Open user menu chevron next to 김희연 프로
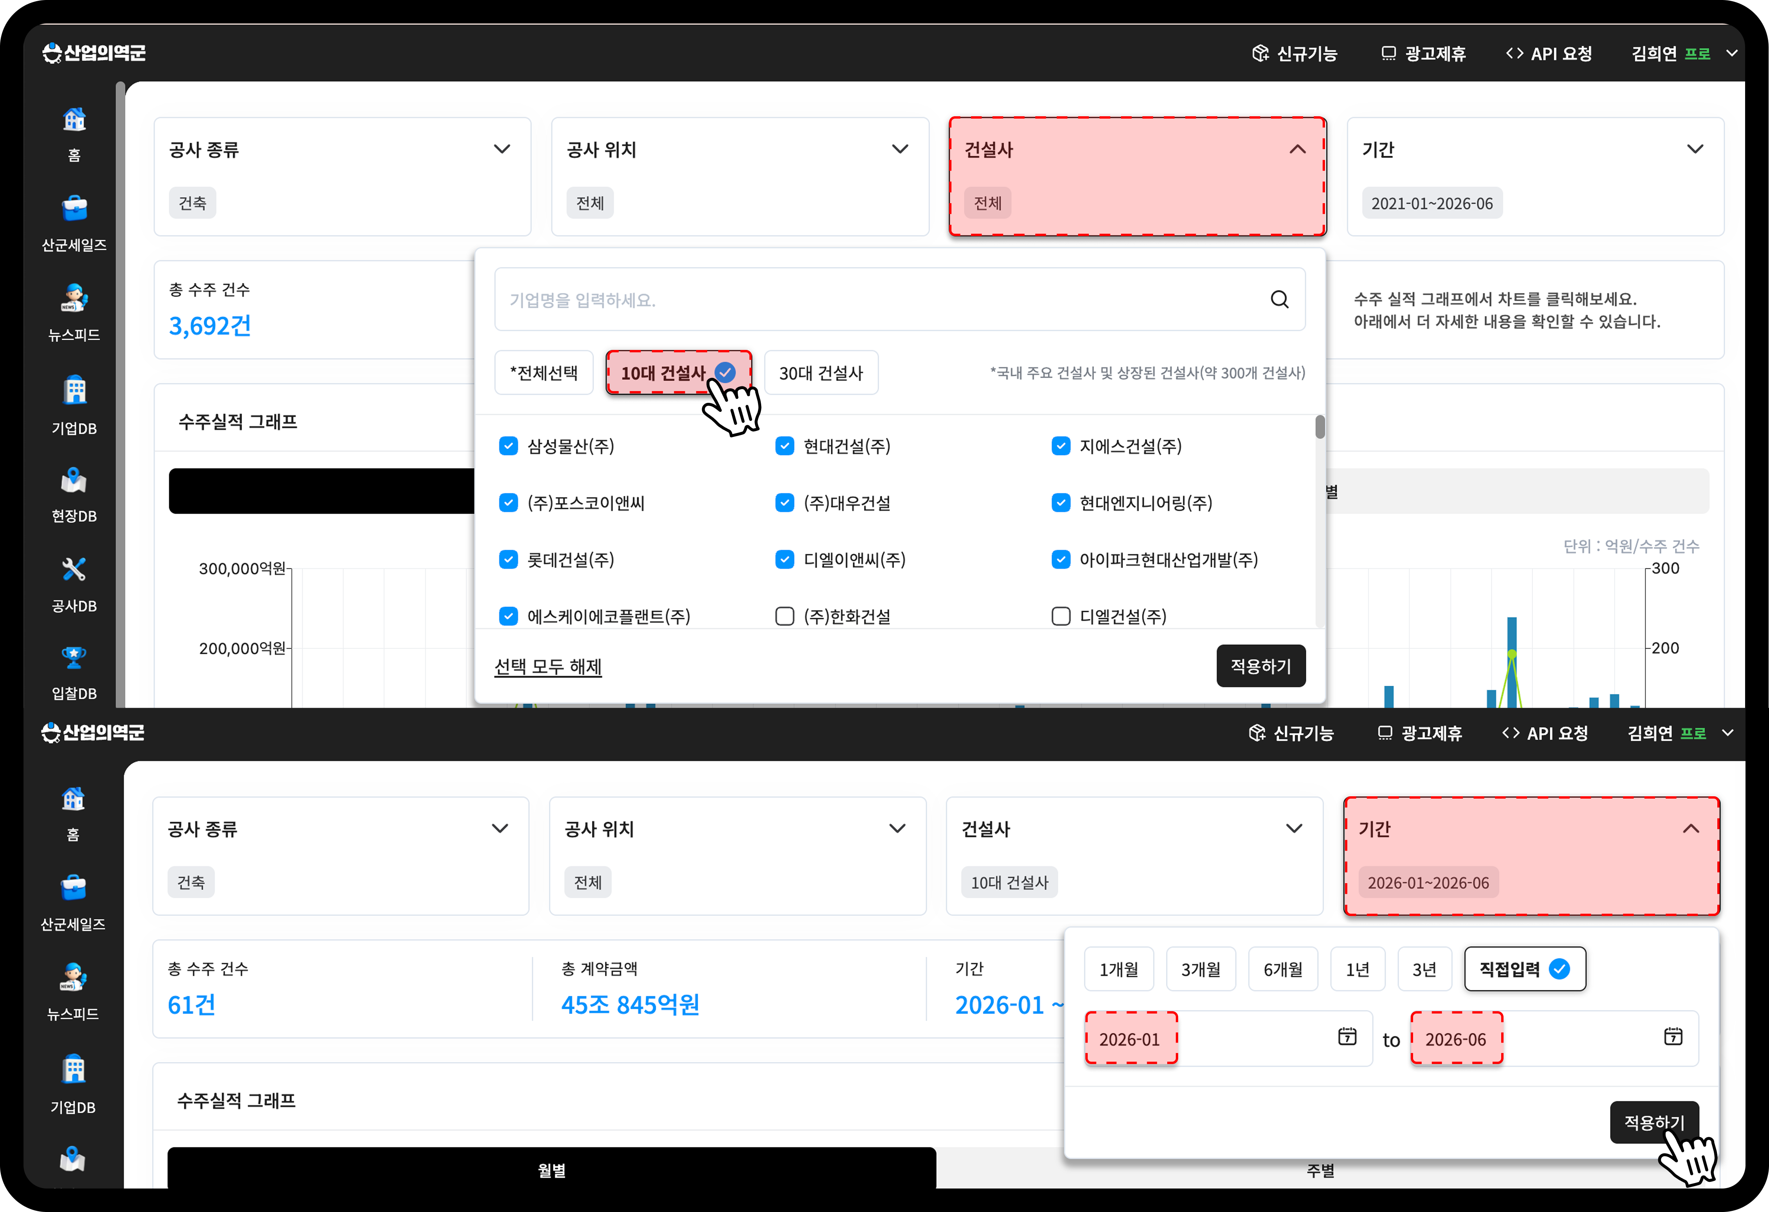 point(1732,53)
